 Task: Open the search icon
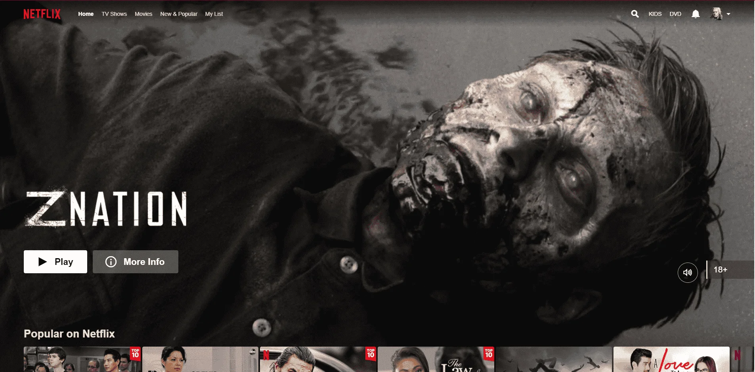click(x=635, y=14)
